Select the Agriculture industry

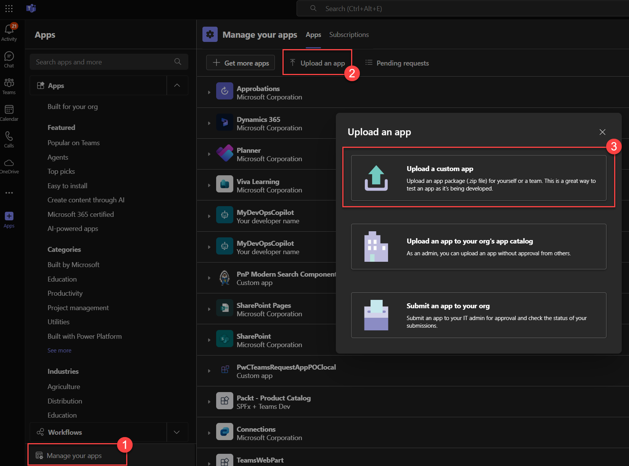tap(64, 387)
